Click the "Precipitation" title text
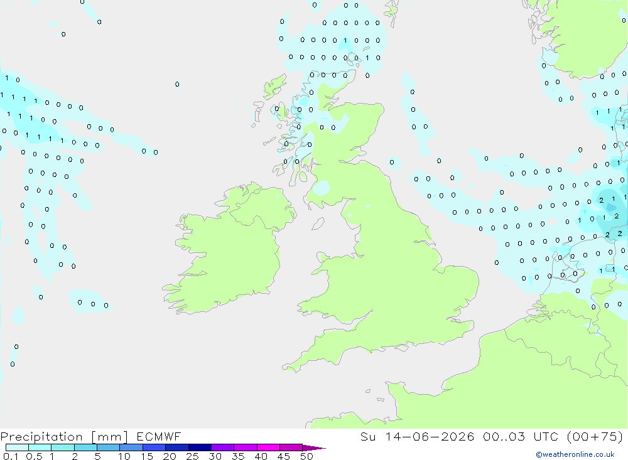Viewport: 628px width, 460px height. click(41, 437)
